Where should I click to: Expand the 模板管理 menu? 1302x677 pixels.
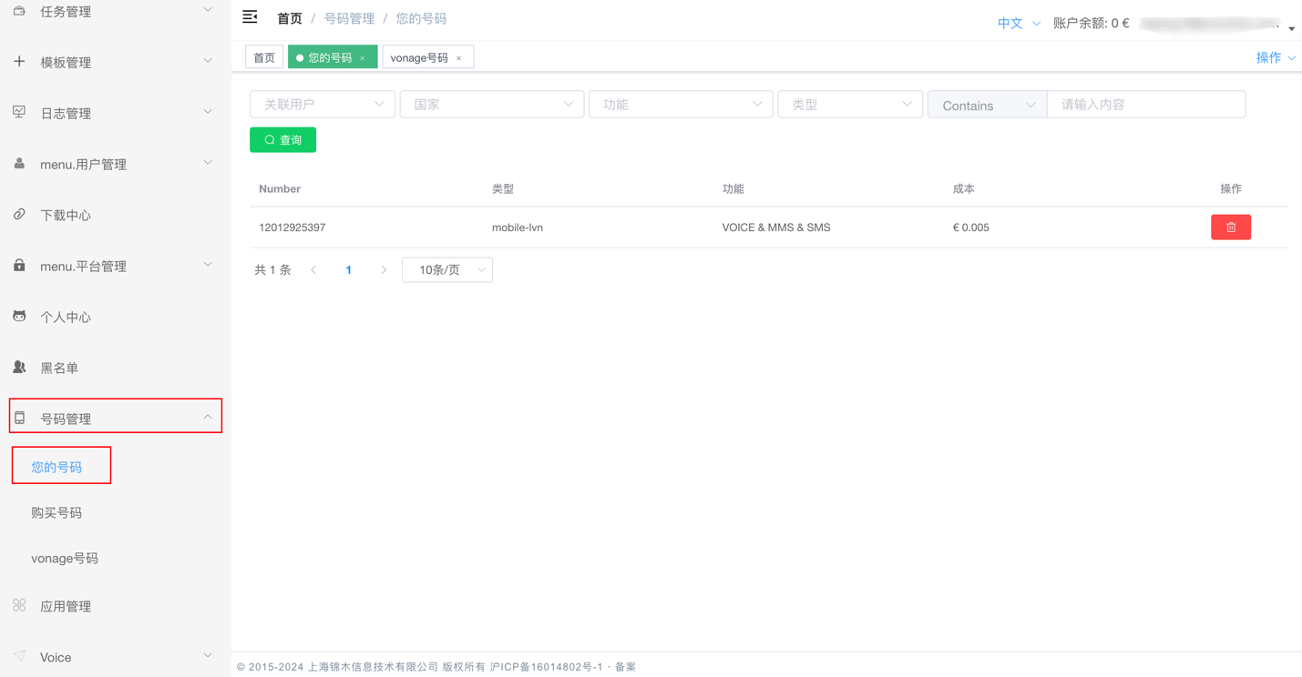pos(208,62)
